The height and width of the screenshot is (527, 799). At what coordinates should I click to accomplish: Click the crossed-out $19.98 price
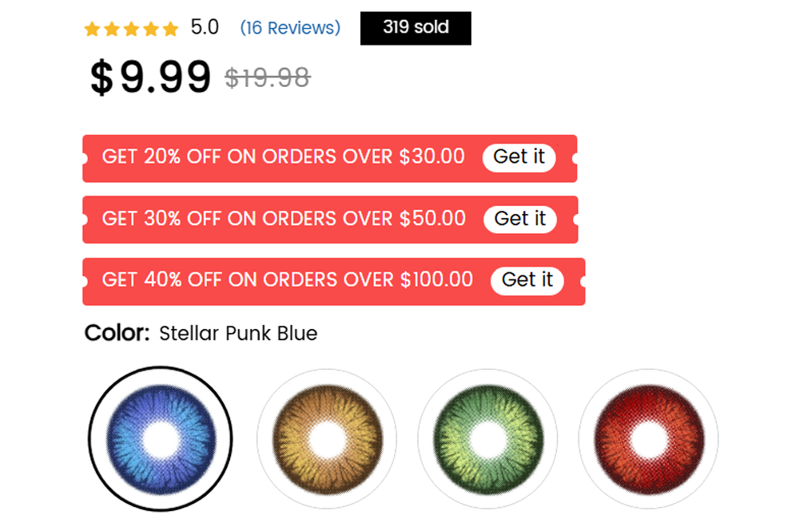coord(268,78)
